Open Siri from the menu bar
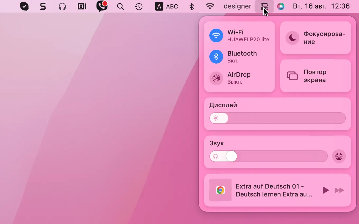 [x=281, y=6]
